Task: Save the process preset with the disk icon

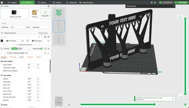Action: (45, 53)
